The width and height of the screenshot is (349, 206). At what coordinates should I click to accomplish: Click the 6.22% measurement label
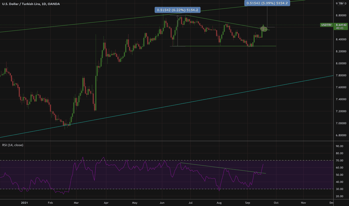[177, 10]
